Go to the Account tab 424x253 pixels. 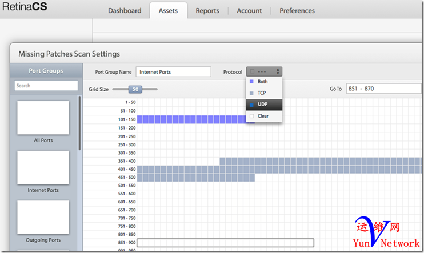(249, 11)
